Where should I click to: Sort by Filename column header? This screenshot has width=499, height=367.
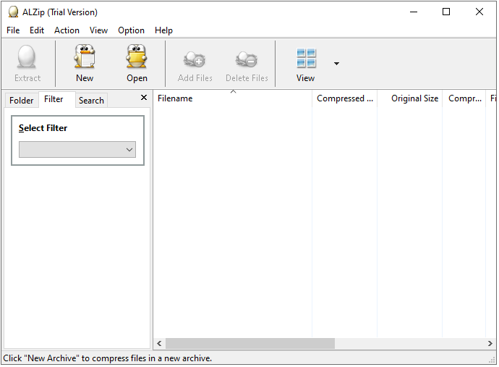click(233, 98)
